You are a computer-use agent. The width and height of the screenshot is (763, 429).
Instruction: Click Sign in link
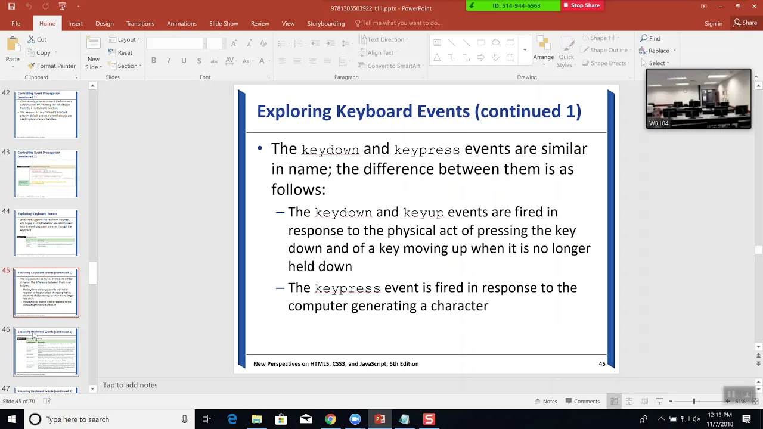pyautogui.click(x=713, y=23)
